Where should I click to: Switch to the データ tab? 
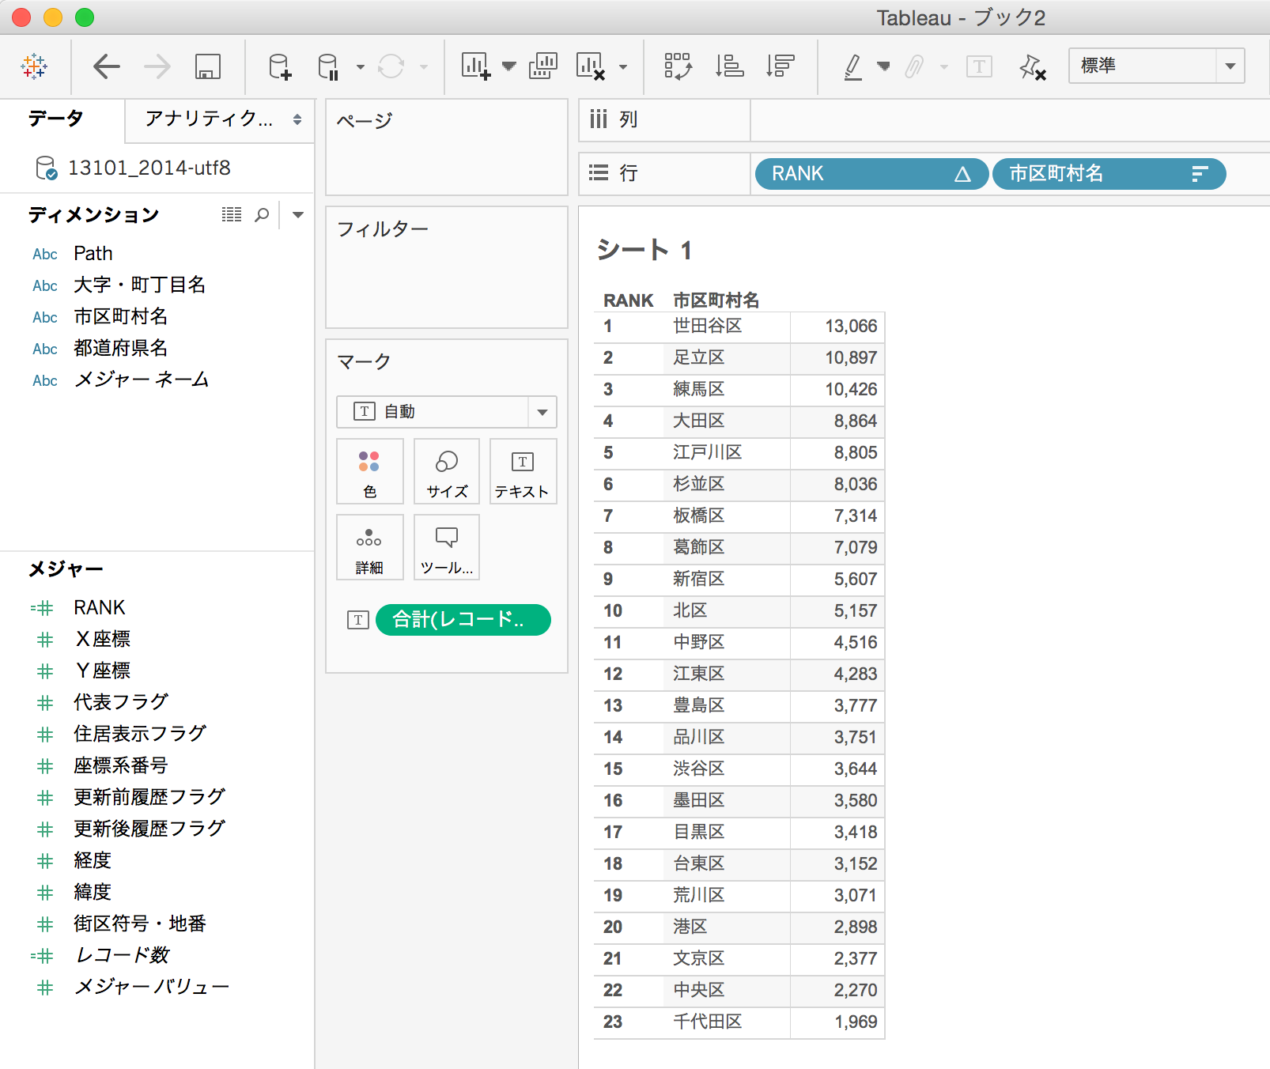[x=55, y=119]
